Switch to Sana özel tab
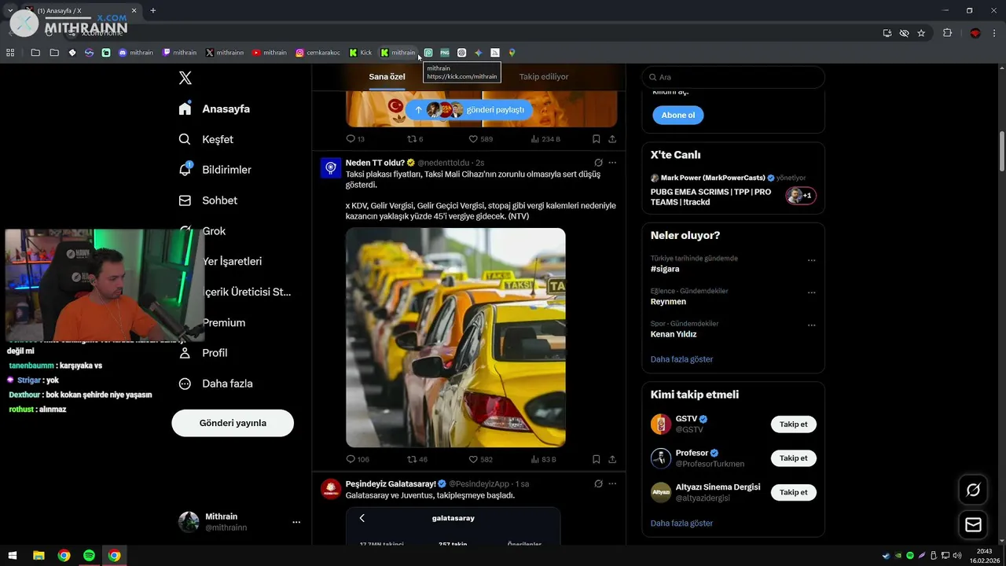The width and height of the screenshot is (1006, 566). click(x=387, y=77)
